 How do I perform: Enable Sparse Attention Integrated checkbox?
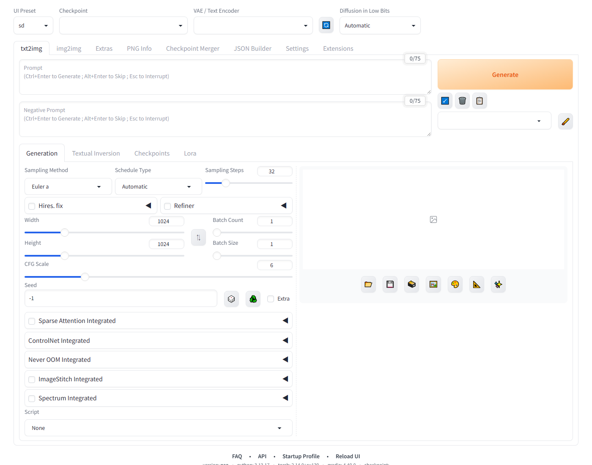pos(32,321)
